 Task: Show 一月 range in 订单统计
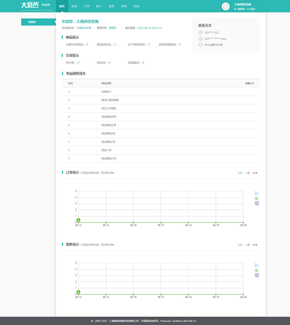coord(247,173)
